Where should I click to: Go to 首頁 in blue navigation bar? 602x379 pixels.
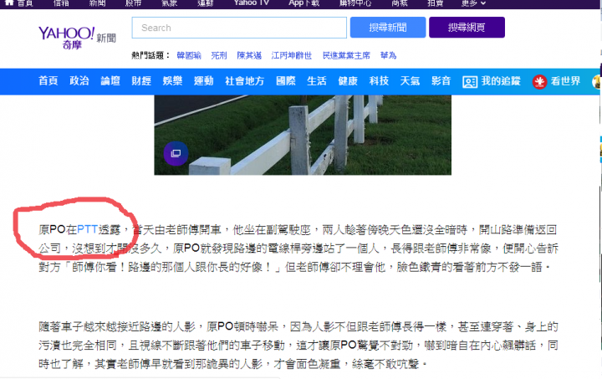coord(48,81)
